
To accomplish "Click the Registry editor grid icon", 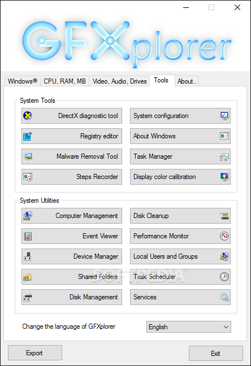I will coord(27,136).
